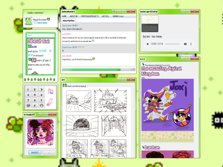Click the green loading progress bar in main window
This screenshot has width=223, height=167.
click(x=98, y=70)
